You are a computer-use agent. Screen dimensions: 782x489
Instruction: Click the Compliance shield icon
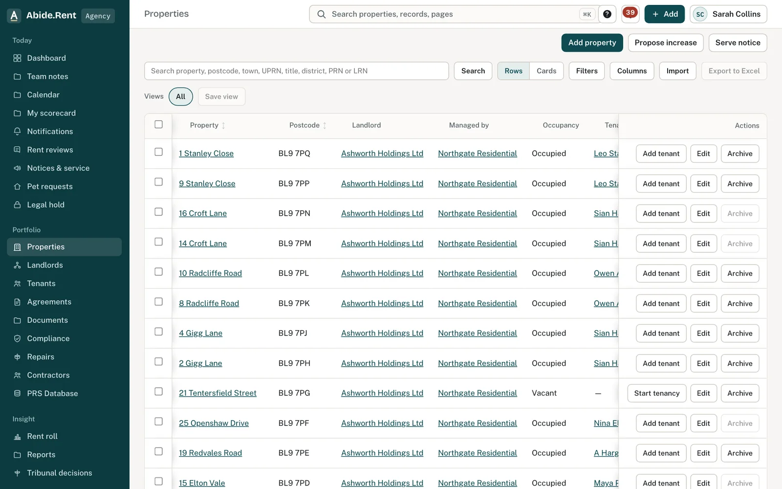17,338
